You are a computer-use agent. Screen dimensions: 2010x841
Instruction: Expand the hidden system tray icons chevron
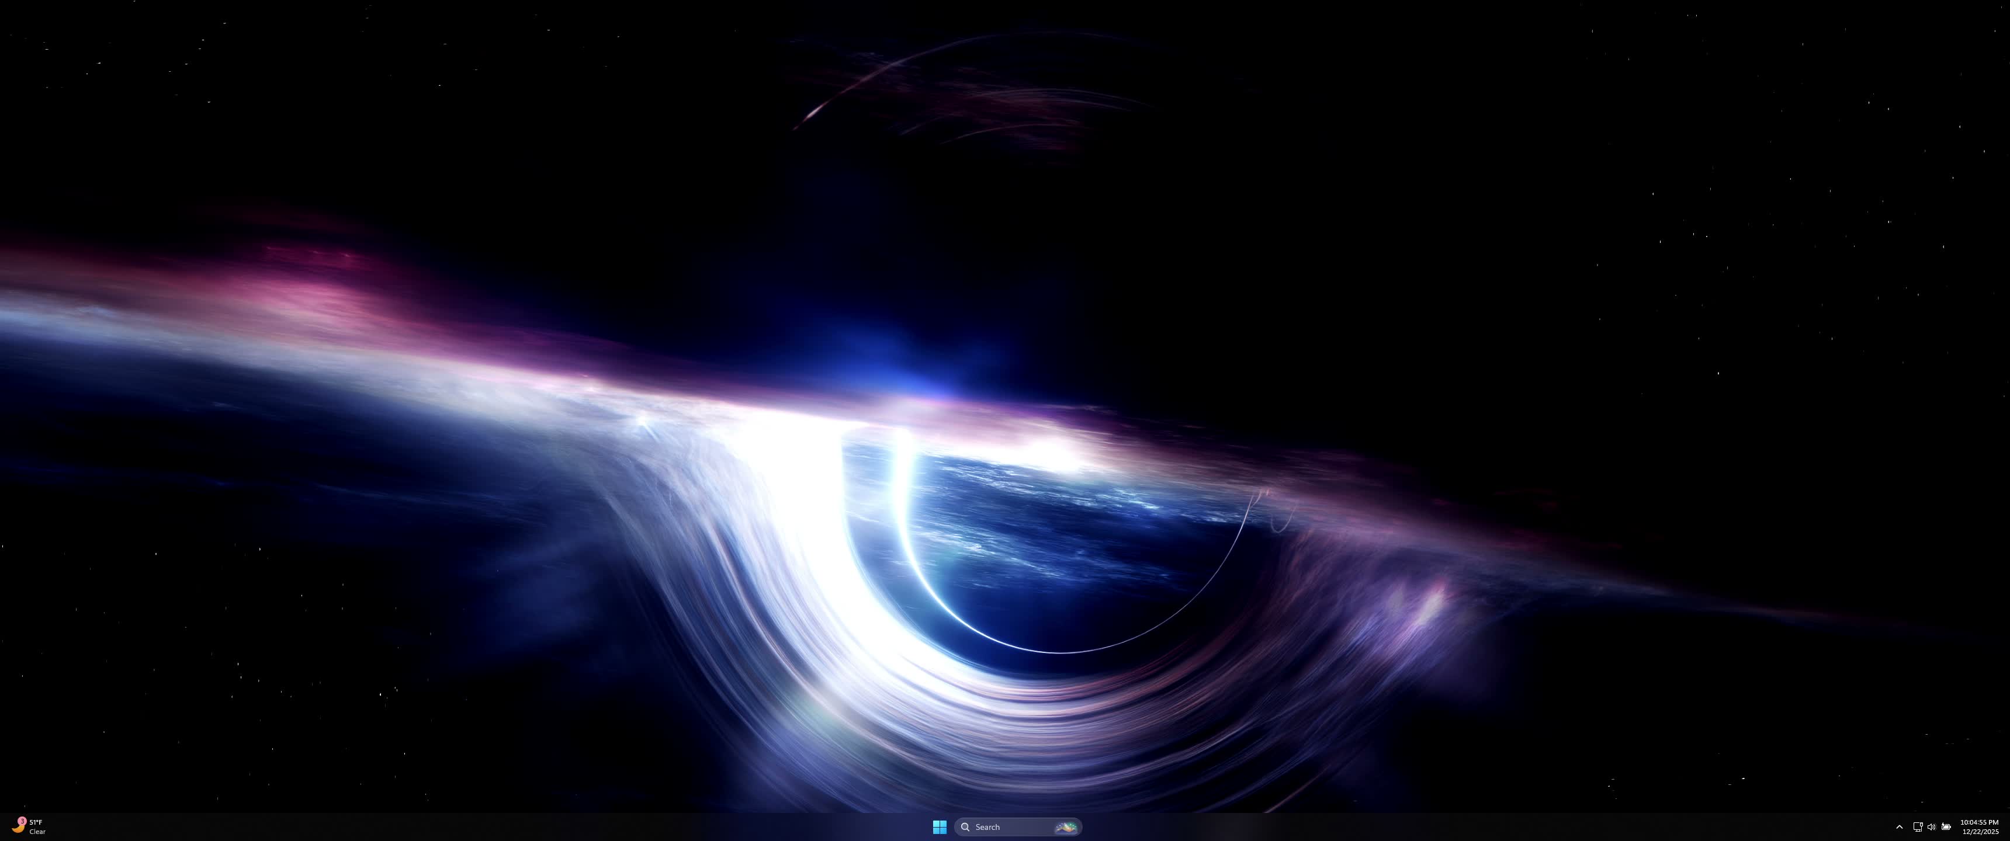coord(1899,827)
